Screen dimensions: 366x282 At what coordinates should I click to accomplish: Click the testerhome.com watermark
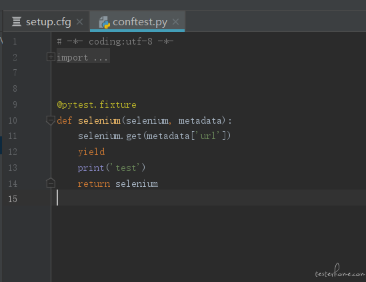click(x=340, y=272)
